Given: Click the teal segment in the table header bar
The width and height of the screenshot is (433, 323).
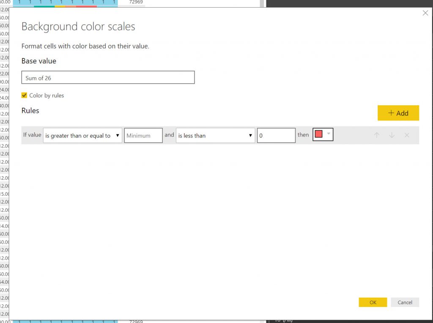Looking at the screenshot, I should 44,6.
